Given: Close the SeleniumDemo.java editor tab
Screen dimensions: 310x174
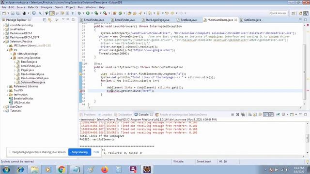Looking at the screenshot, I should [x=236, y=20].
